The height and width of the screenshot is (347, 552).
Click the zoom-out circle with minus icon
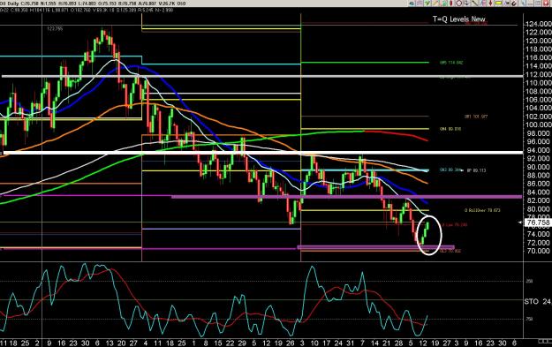pos(459,4)
